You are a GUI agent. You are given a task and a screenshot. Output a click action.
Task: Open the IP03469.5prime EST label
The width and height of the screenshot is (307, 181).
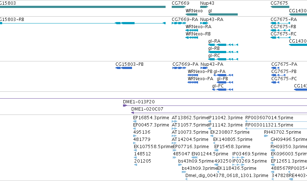coord(249,154)
